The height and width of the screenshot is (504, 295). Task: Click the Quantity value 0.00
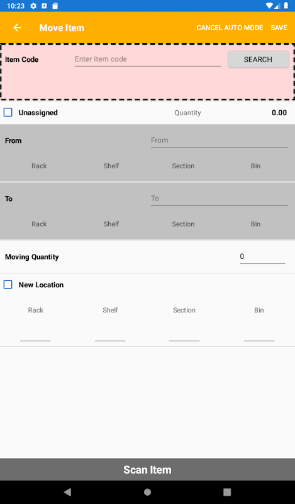(x=279, y=113)
